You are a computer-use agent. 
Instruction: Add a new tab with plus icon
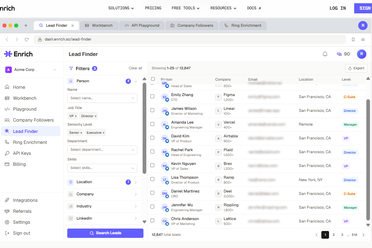click(x=26, y=26)
